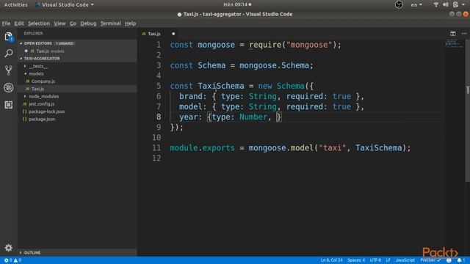This screenshot has width=470, height=264.
Task: Open the Go menu
Action: (73, 23)
